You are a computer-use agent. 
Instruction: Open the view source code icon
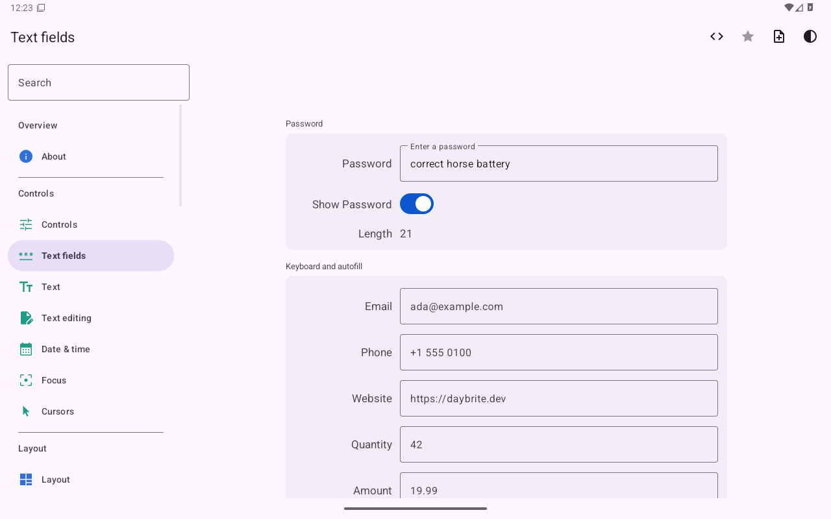717,36
